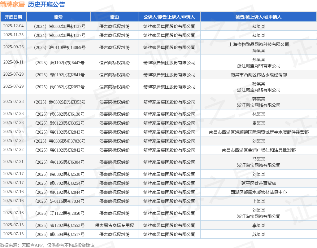Image resolution: width=317 pixels, height=248 pixels.
Task: Click defendant 孙某某
Action: tap(258, 60)
